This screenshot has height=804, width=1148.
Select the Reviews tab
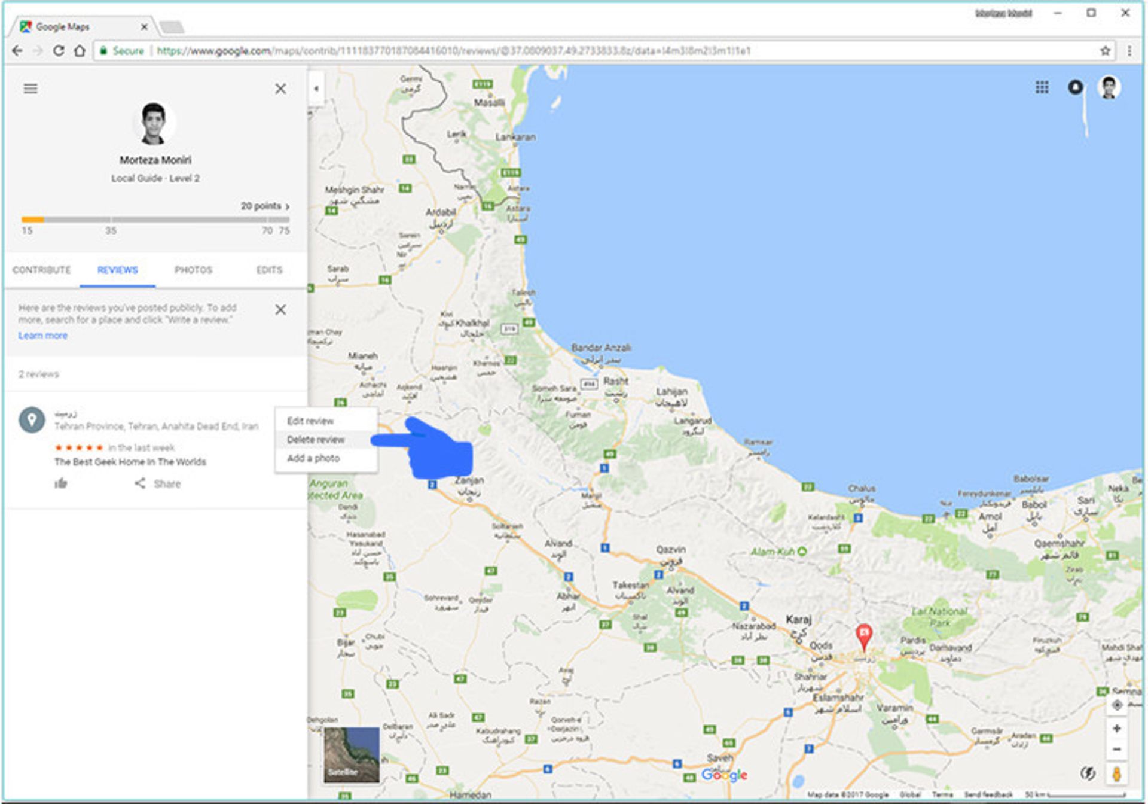118,270
